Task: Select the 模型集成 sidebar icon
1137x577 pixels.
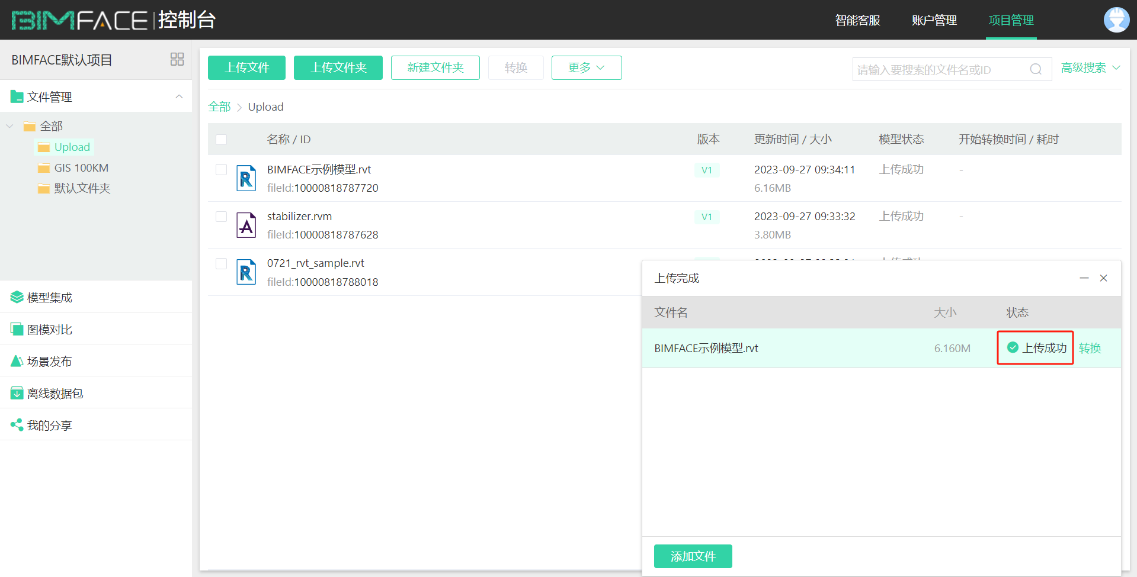Action: click(x=16, y=297)
